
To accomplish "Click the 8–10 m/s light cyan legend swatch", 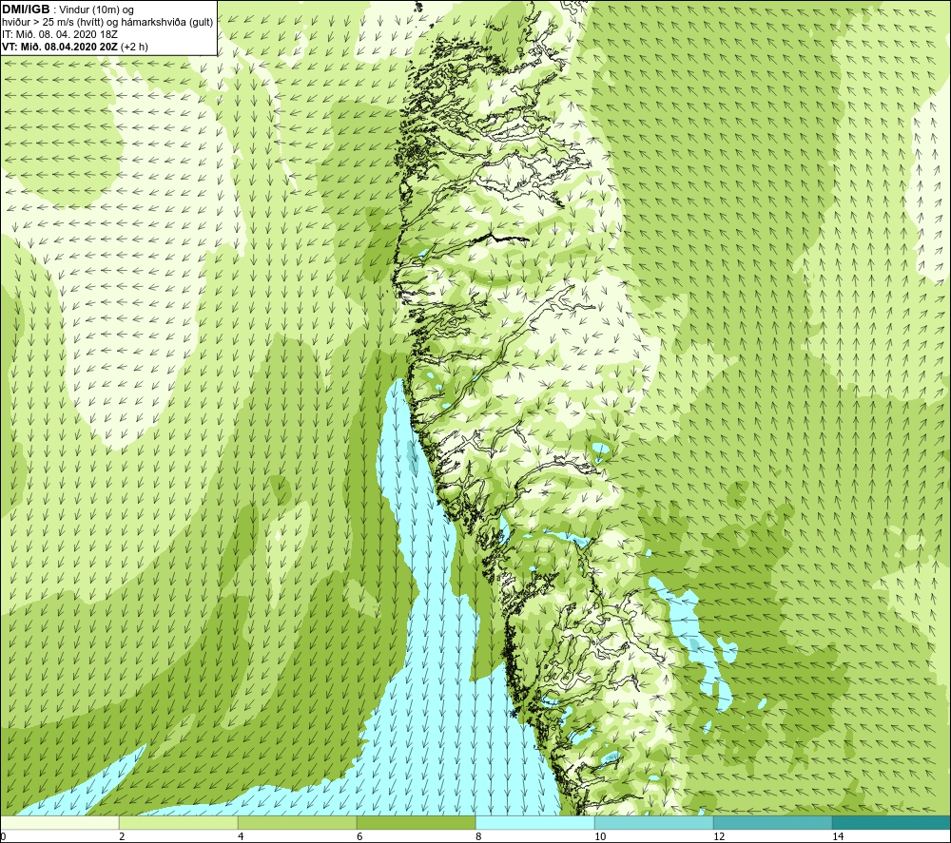I will click(534, 822).
